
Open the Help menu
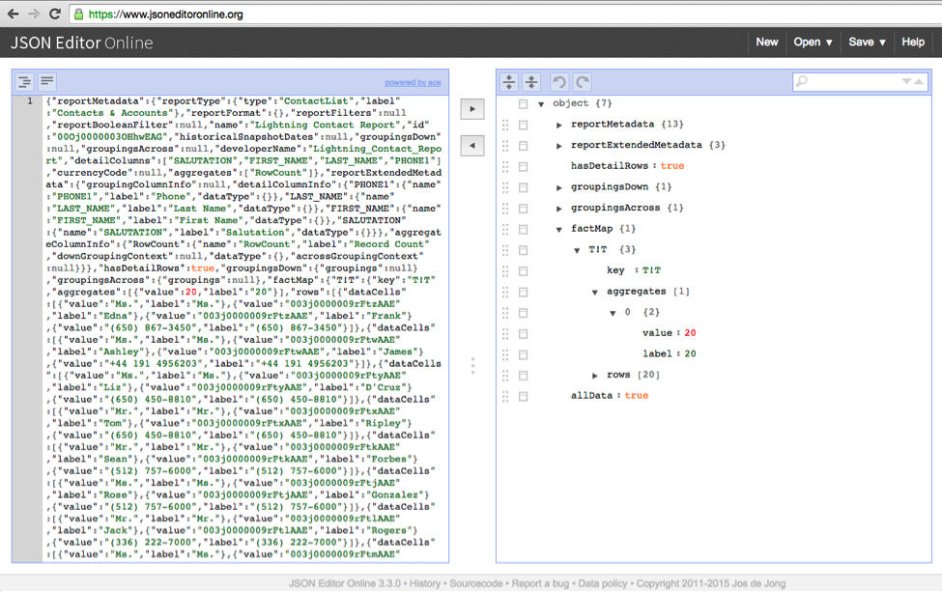click(x=913, y=42)
